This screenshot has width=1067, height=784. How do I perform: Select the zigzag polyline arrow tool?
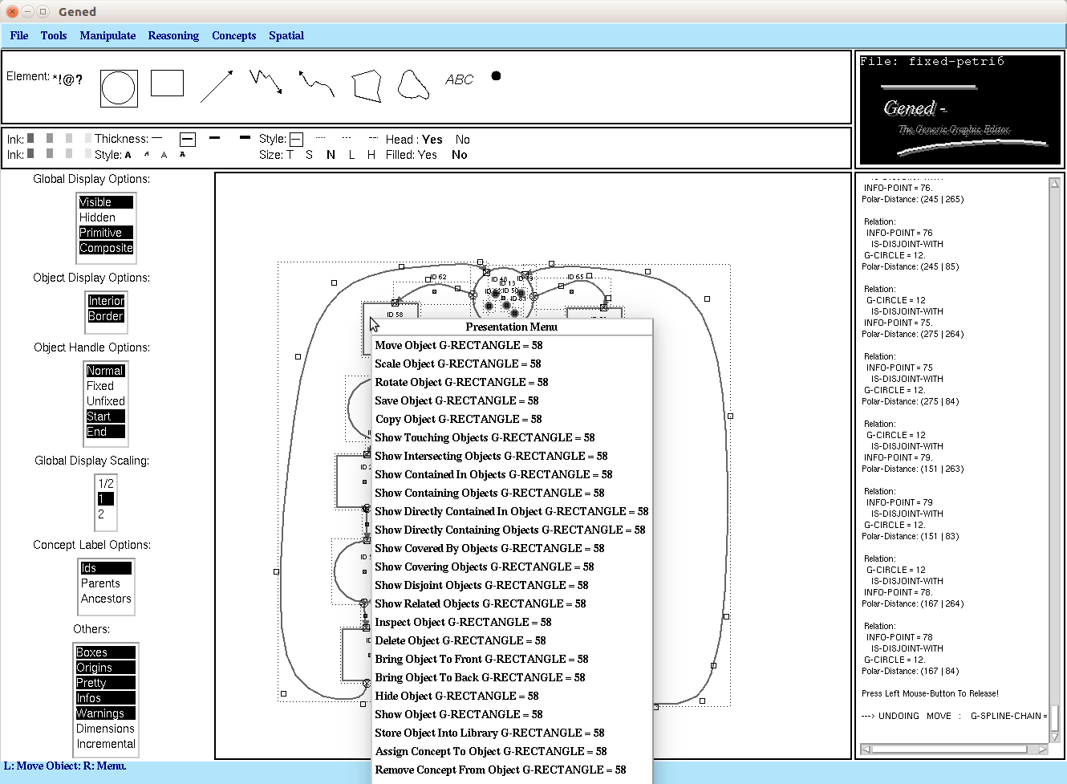pyautogui.click(x=266, y=81)
